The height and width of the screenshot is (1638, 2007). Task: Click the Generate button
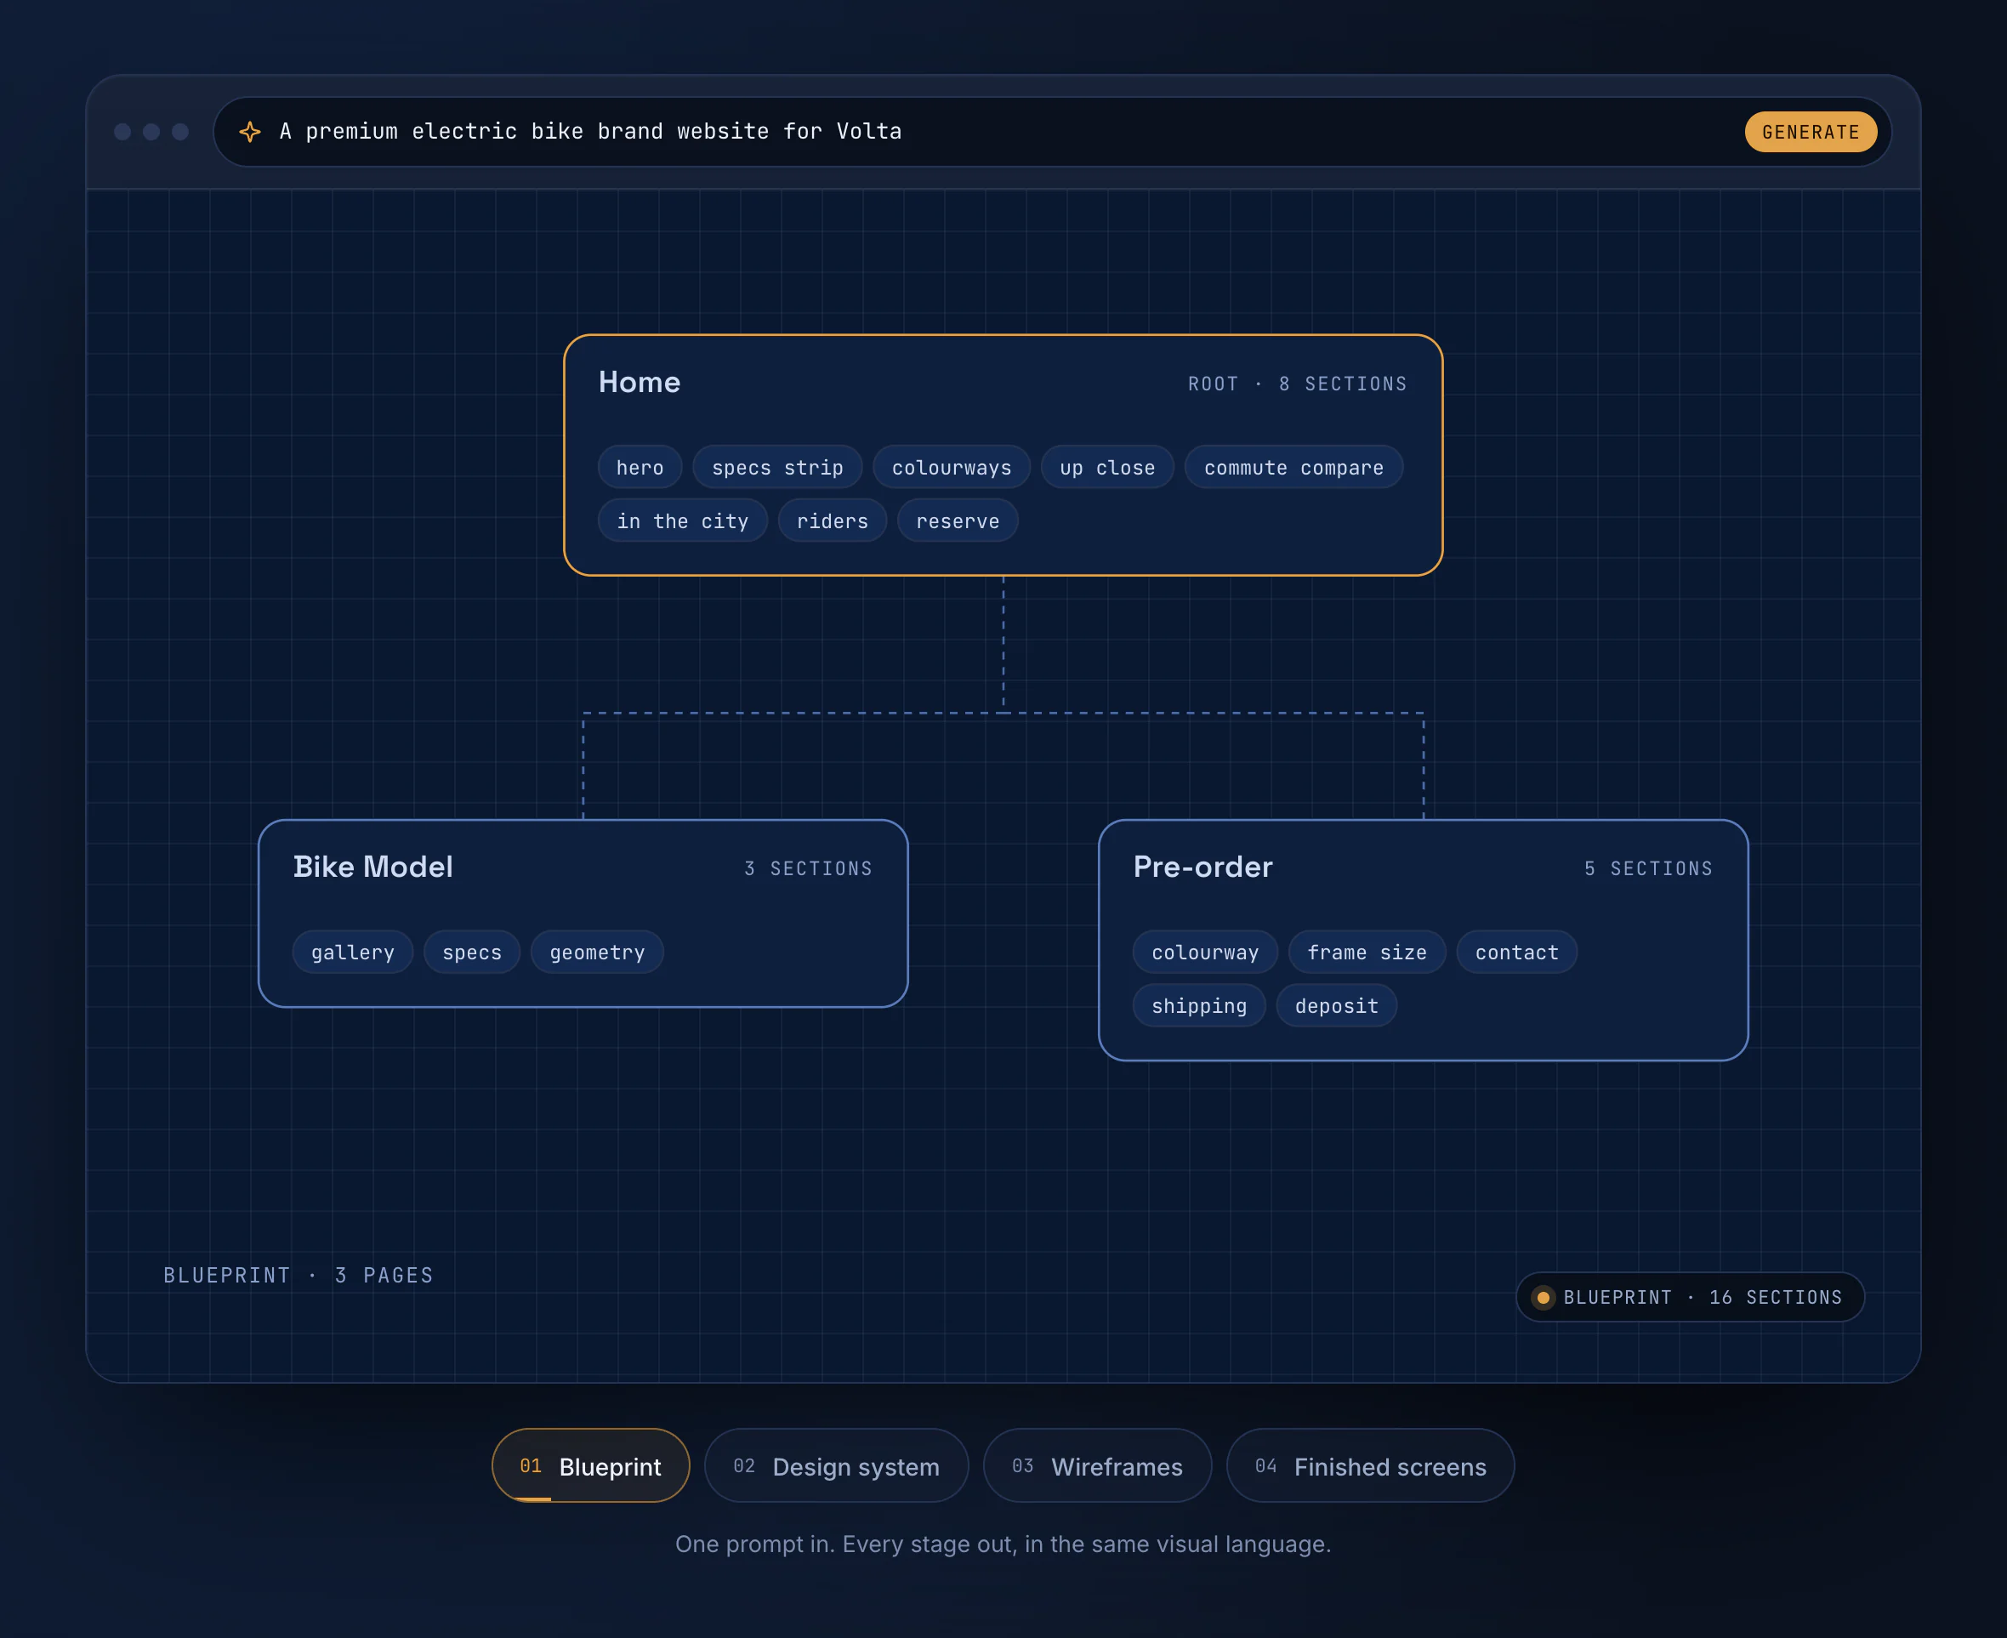pos(1810,132)
